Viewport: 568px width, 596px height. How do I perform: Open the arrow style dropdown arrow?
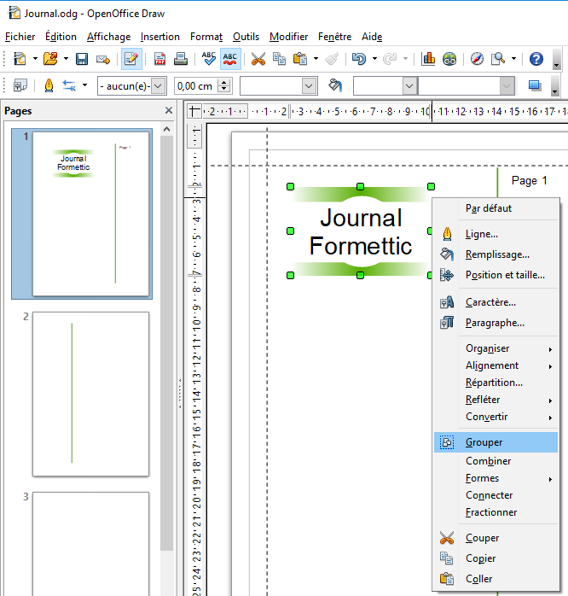coord(85,85)
